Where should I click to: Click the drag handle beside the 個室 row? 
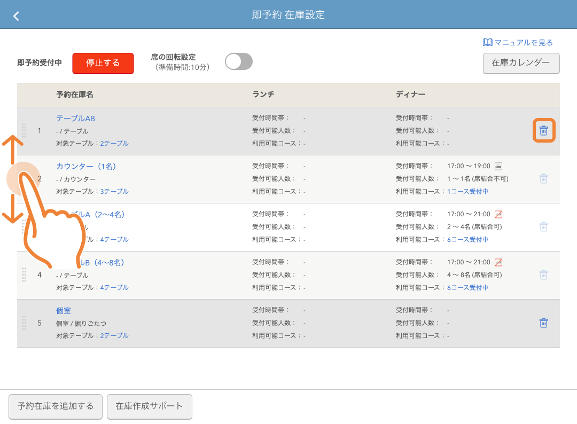(24, 323)
